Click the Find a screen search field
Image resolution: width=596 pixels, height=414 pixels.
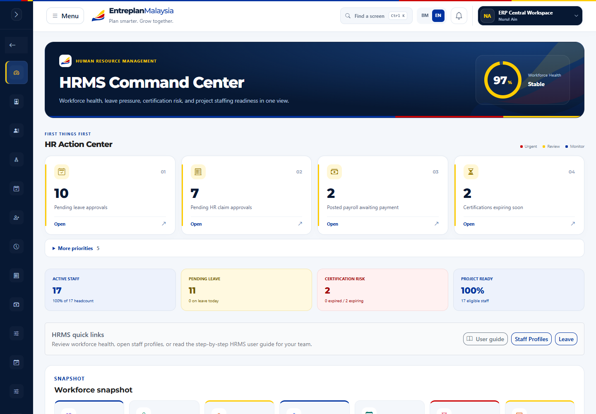pyautogui.click(x=376, y=16)
